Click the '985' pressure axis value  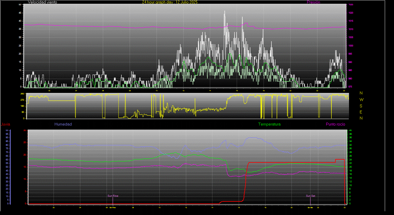tap(350, 70)
